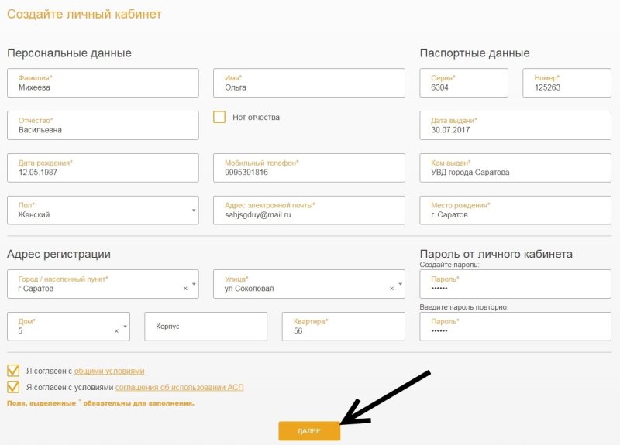Viewport: 620px width, 445px height.
Task: Select the repeat password field
Action: pos(515,327)
